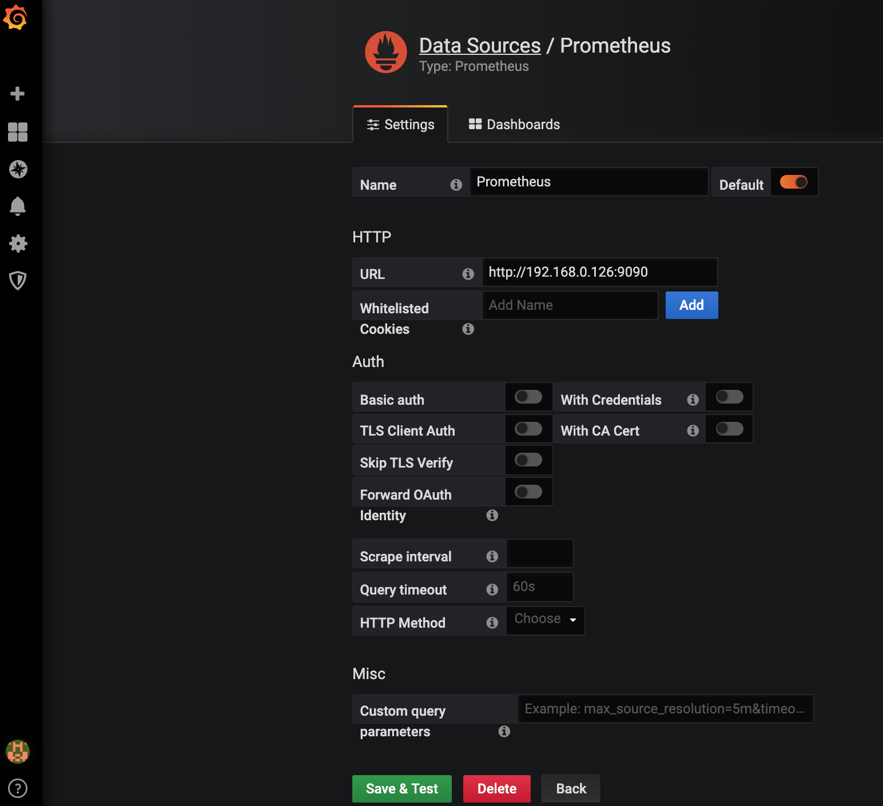
Task: Disable the Default data source toggle
Action: [x=794, y=182]
